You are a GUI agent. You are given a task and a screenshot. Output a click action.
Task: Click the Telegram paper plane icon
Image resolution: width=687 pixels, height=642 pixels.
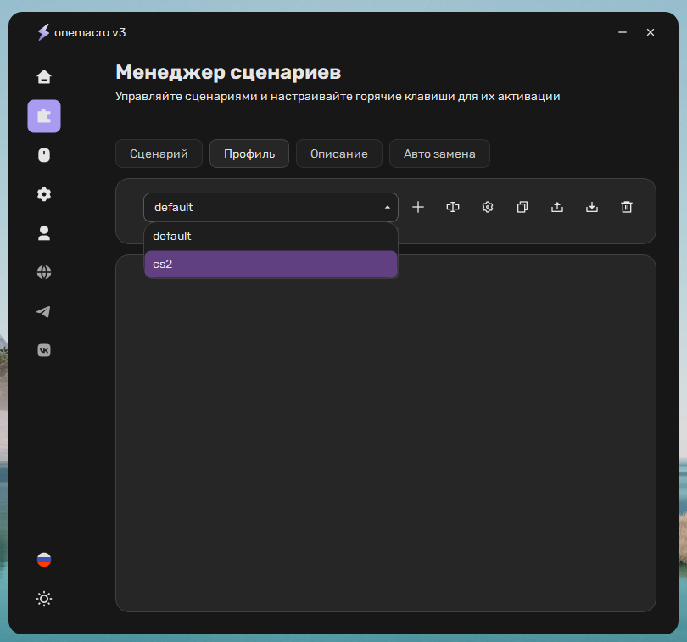[44, 311]
